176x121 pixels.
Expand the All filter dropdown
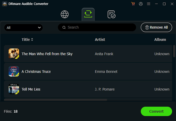(24, 28)
